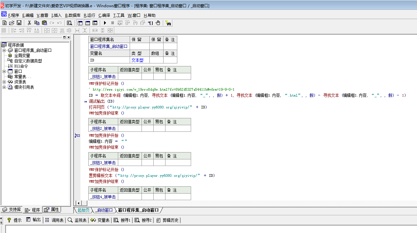Click the 置剪辑板文本 code line

click(x=152, y=175)
